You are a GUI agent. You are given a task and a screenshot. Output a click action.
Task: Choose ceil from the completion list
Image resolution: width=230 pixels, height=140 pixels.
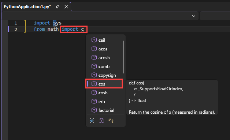(105, 40)
